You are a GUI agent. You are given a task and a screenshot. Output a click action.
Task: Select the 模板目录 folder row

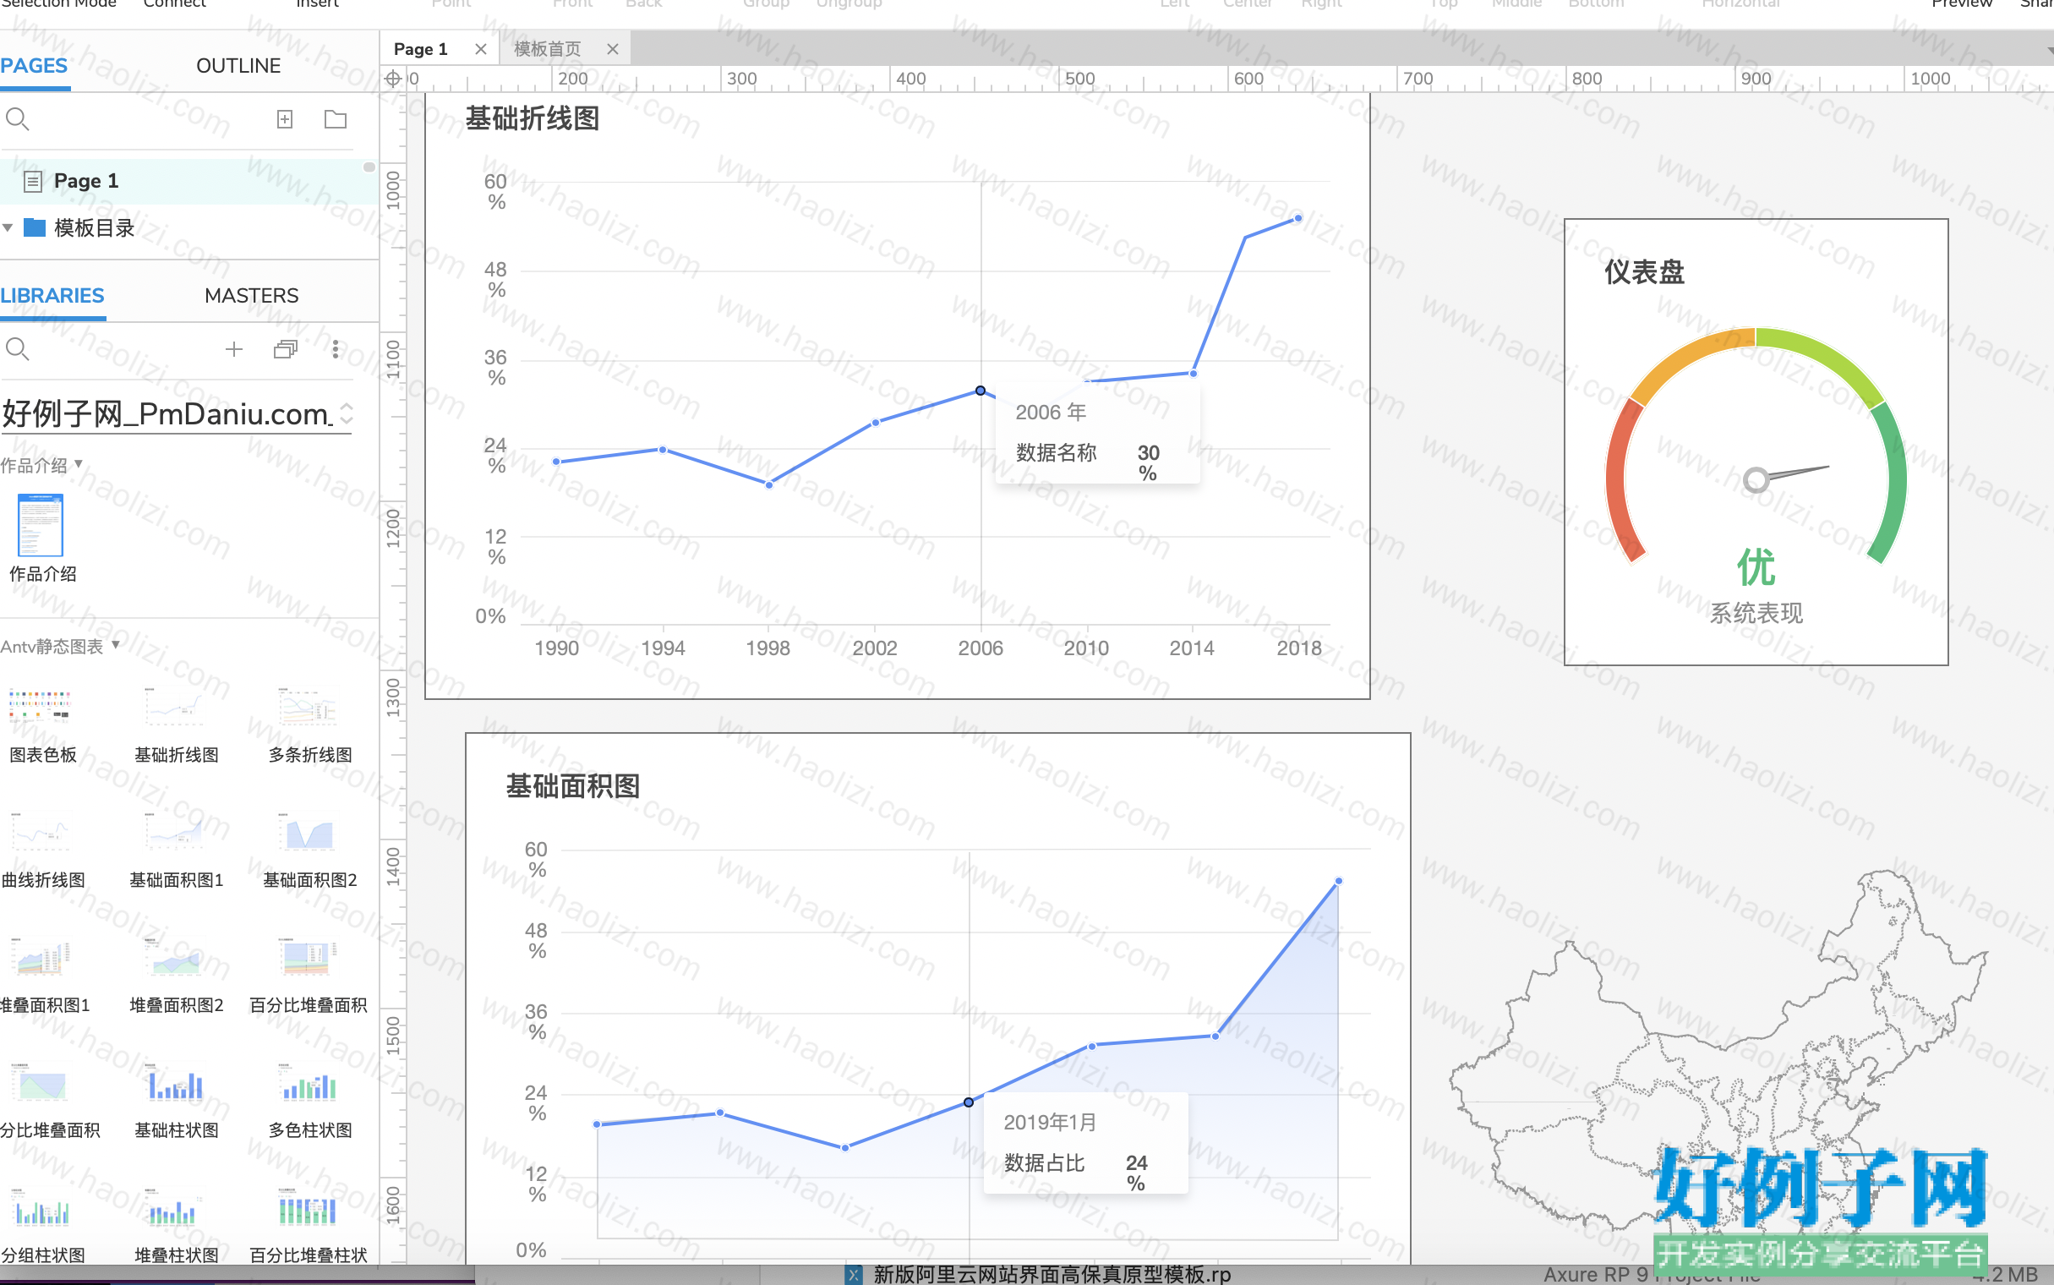tap(188, 227)
